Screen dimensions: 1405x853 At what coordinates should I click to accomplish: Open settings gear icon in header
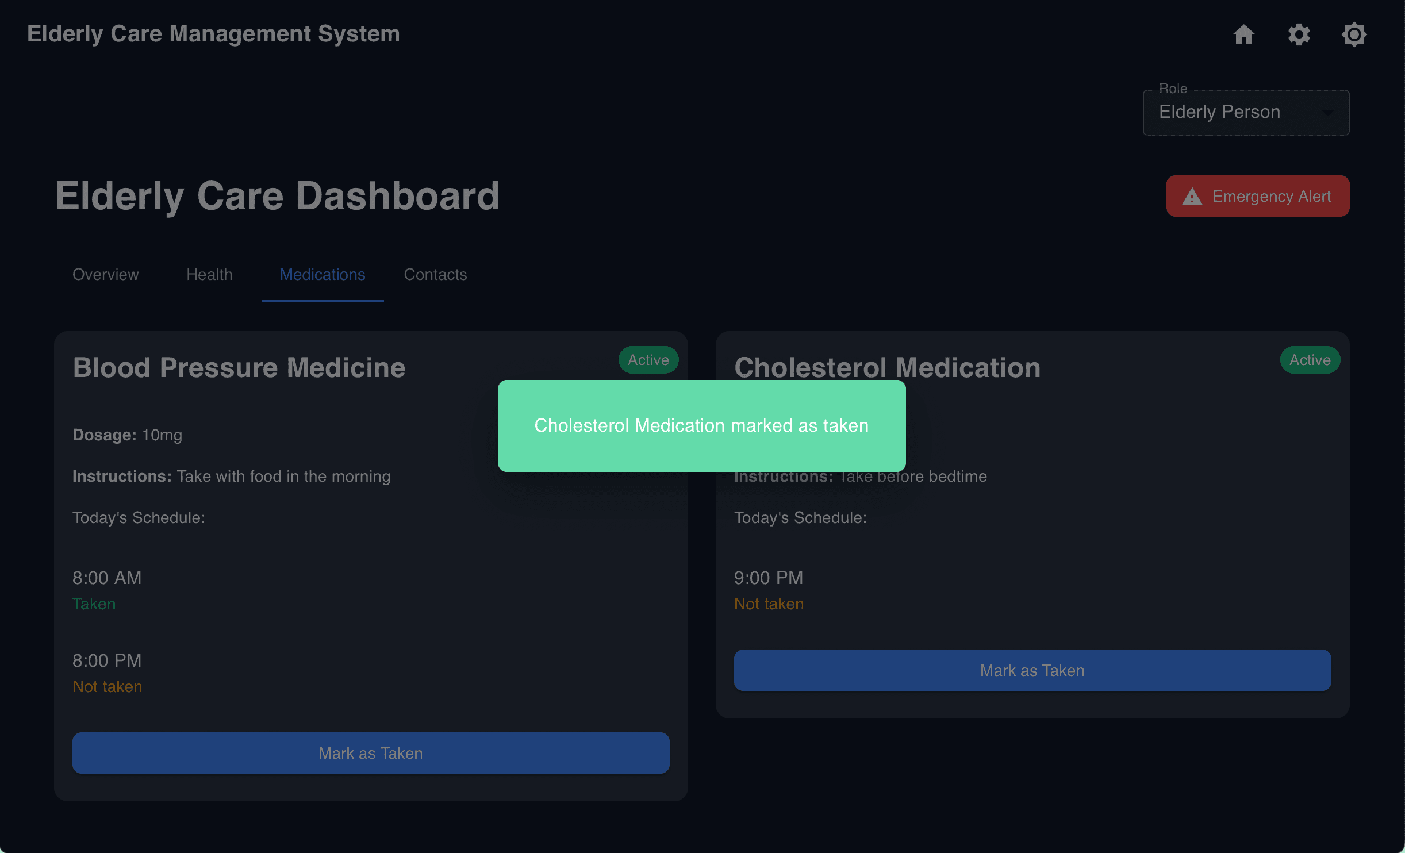(x=1299, y=34)
